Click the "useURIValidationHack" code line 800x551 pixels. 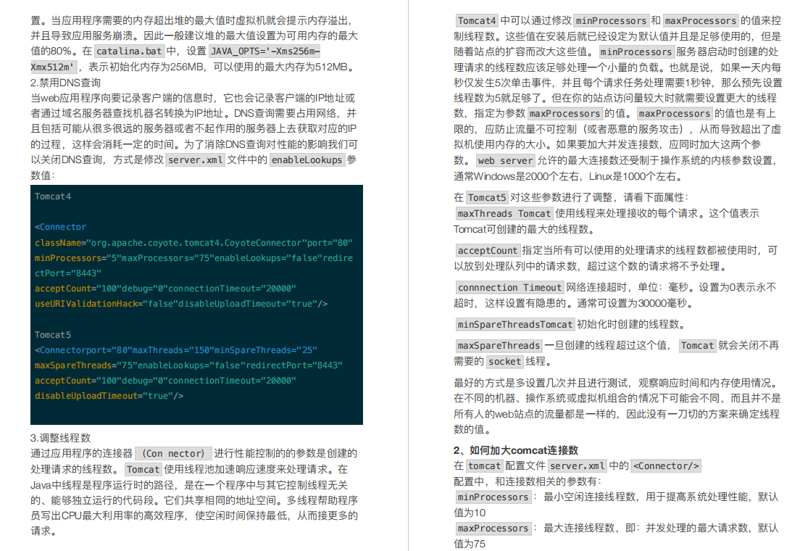(181, 304)
